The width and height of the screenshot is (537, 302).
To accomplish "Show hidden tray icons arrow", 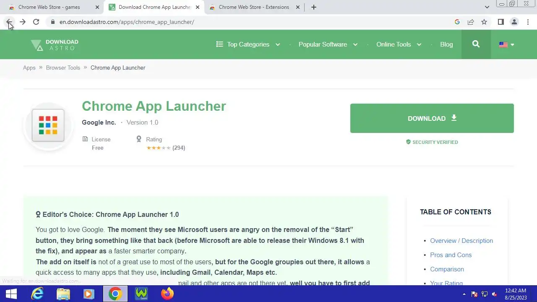I will click(464, 294).
